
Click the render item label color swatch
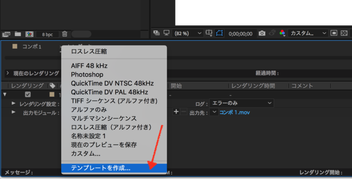(x=52, y=95)
